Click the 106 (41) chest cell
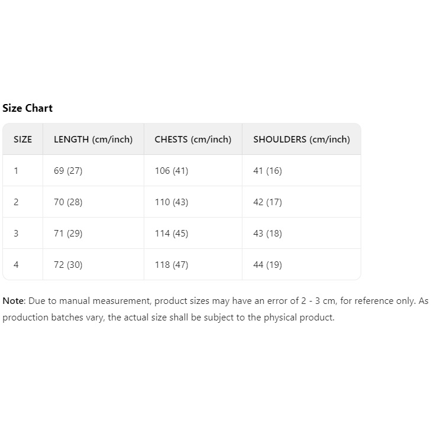Image resolution: width=434 pixels, height=434 pixels. tap(171, 171)
